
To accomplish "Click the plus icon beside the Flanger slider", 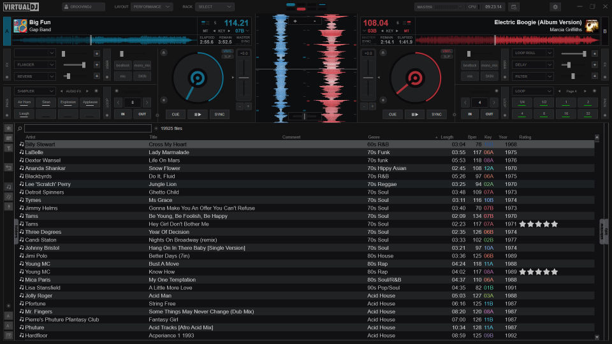I will tap(97, 65).
